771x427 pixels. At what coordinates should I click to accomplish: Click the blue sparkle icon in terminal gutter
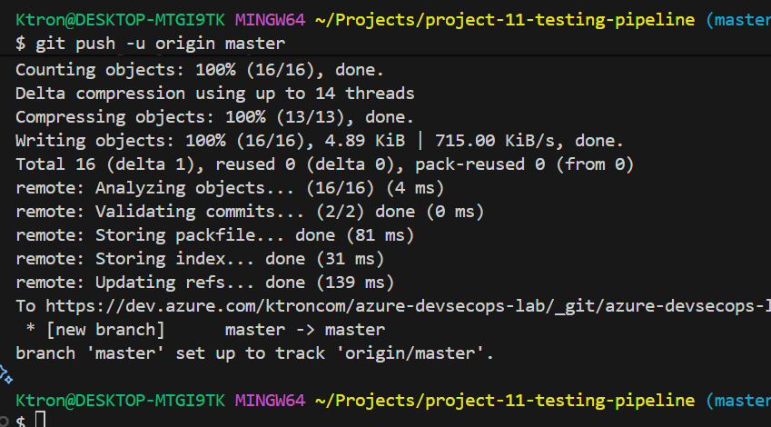point(5,373)
